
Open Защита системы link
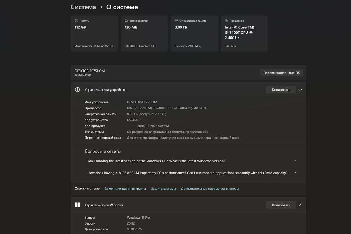164,189
